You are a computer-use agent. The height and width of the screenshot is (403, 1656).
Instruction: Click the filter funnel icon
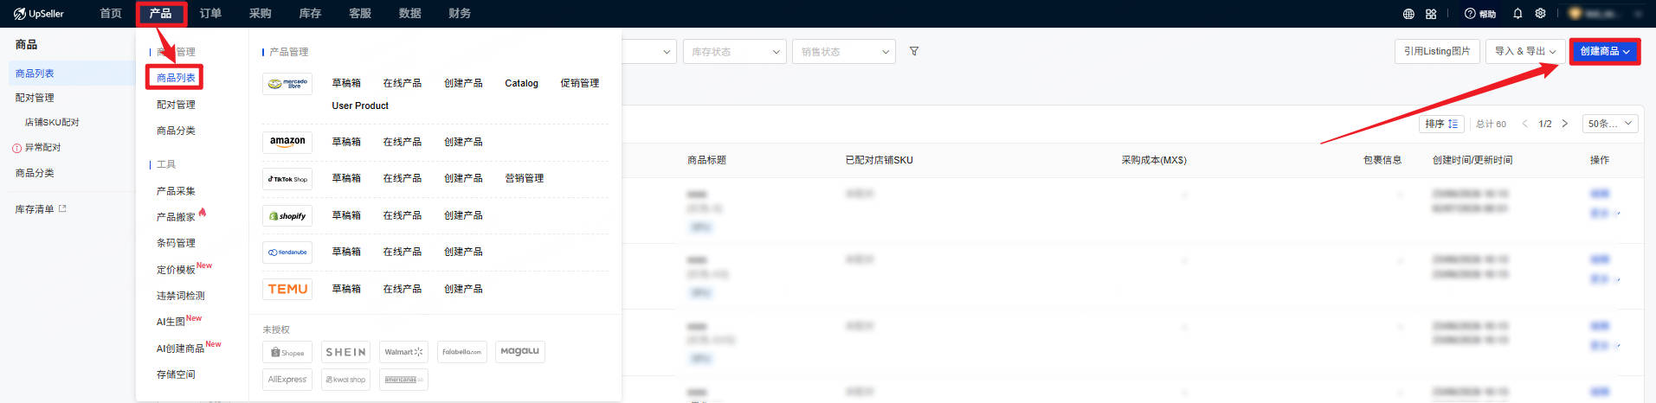[914, 52]
